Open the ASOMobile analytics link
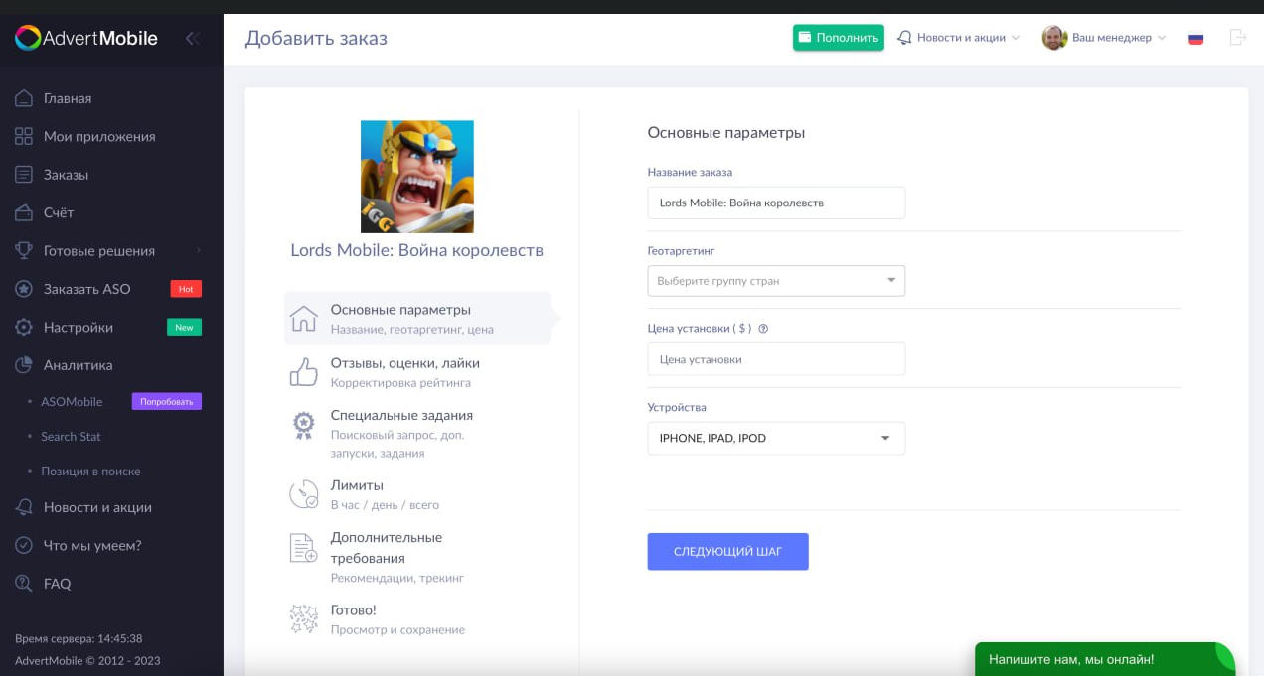This screenshot has width=1264, height=676. 72,402
